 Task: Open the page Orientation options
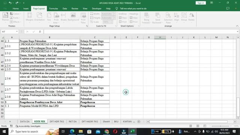click(39, 17)
